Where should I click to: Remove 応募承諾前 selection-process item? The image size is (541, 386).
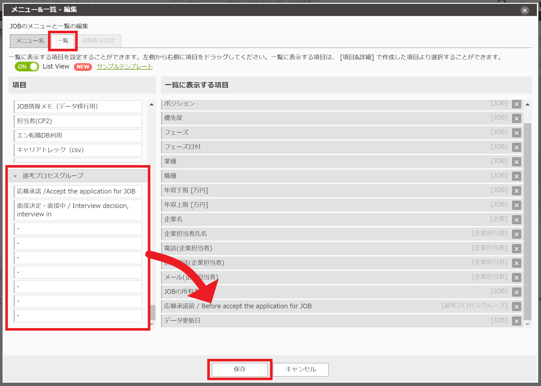point(516,307)
